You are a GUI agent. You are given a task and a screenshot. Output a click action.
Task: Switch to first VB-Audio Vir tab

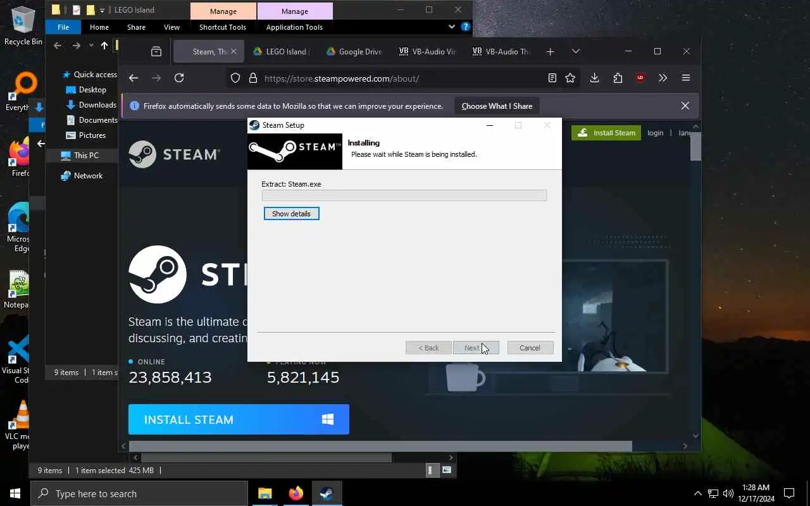(x=428, y=52)
